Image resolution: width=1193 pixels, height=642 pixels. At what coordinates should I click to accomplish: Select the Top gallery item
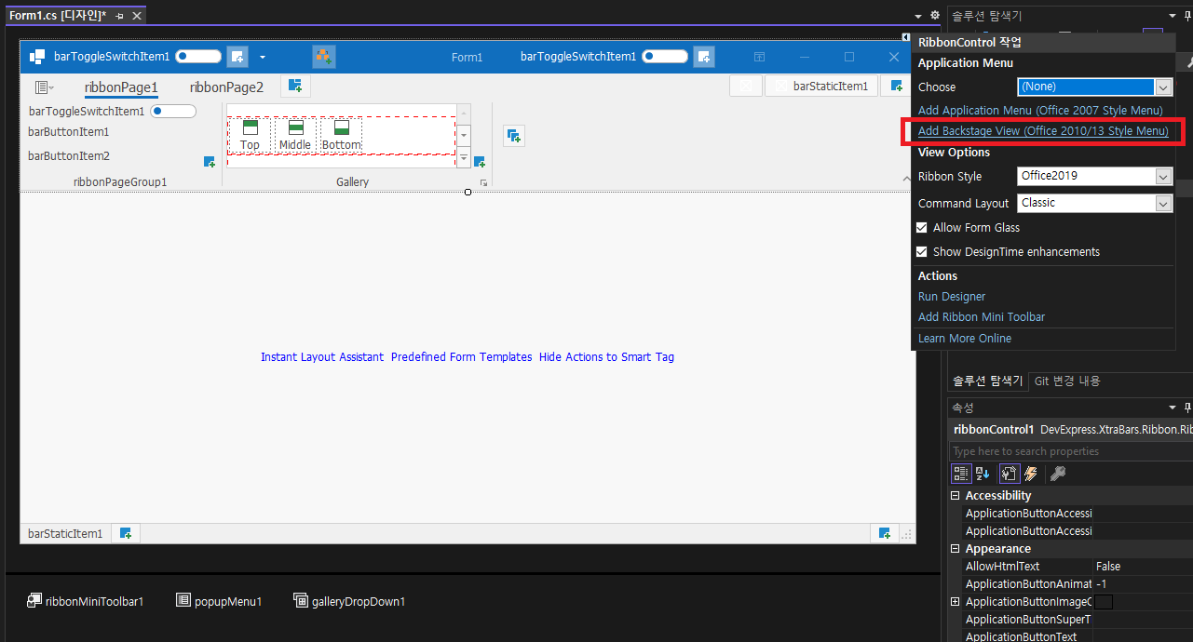[x=250, y=135]
